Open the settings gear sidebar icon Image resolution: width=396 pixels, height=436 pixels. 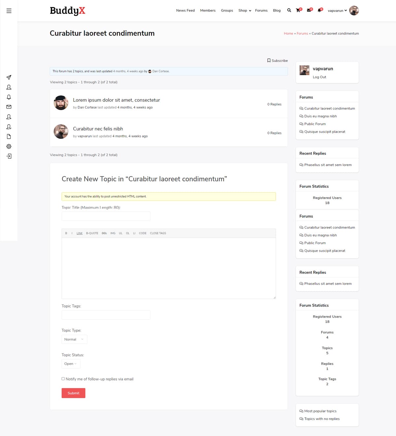(9, 146)
